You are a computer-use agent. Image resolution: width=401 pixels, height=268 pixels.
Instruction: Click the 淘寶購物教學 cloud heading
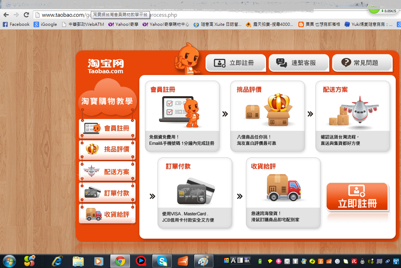(x=107, y=101)
